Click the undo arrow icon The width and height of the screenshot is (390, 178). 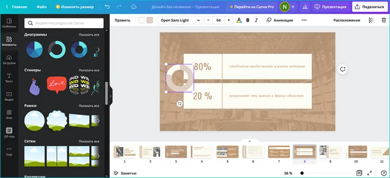107,7
